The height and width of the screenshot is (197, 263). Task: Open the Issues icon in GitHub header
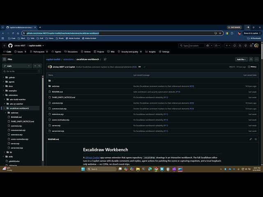[x=235, y=46]
